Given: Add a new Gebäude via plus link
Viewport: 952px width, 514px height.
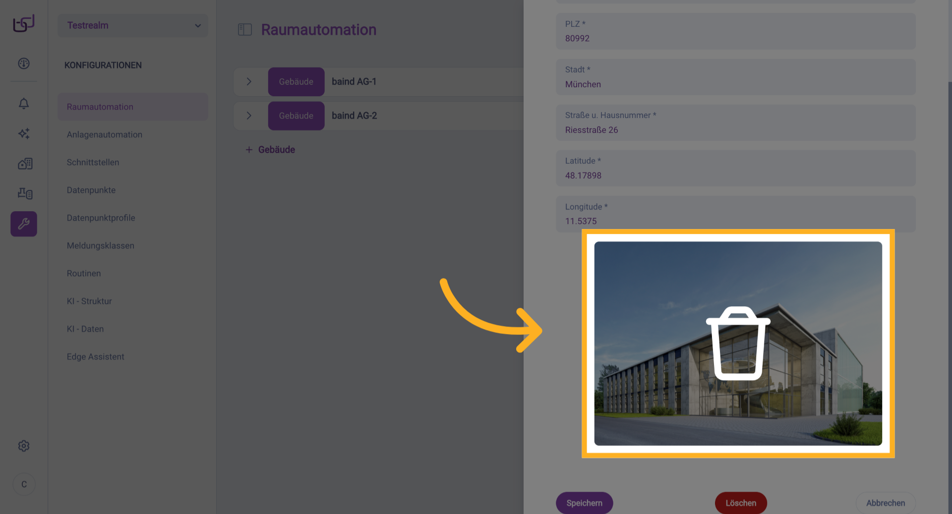Looking at the screenshot, I should (270, 150).
